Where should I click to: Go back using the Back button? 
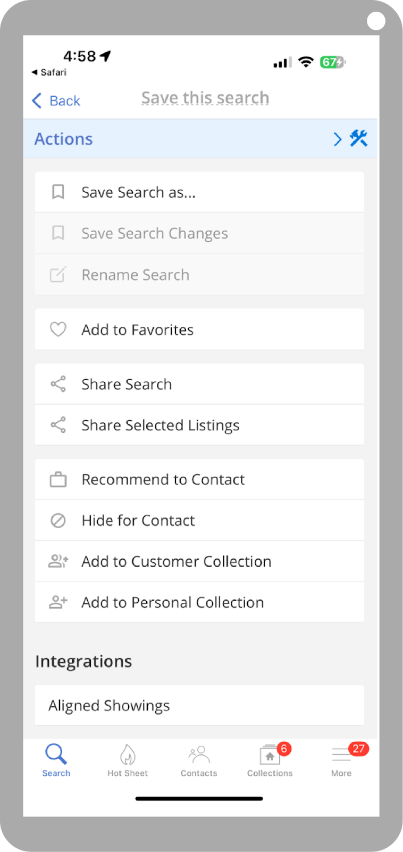tap(56, 101)
